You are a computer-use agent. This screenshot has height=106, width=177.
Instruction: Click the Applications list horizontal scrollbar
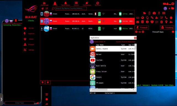click(x=112, y=89)
